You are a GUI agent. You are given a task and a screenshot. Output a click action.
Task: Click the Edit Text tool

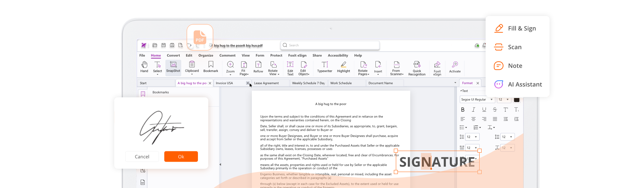[290, 68]
